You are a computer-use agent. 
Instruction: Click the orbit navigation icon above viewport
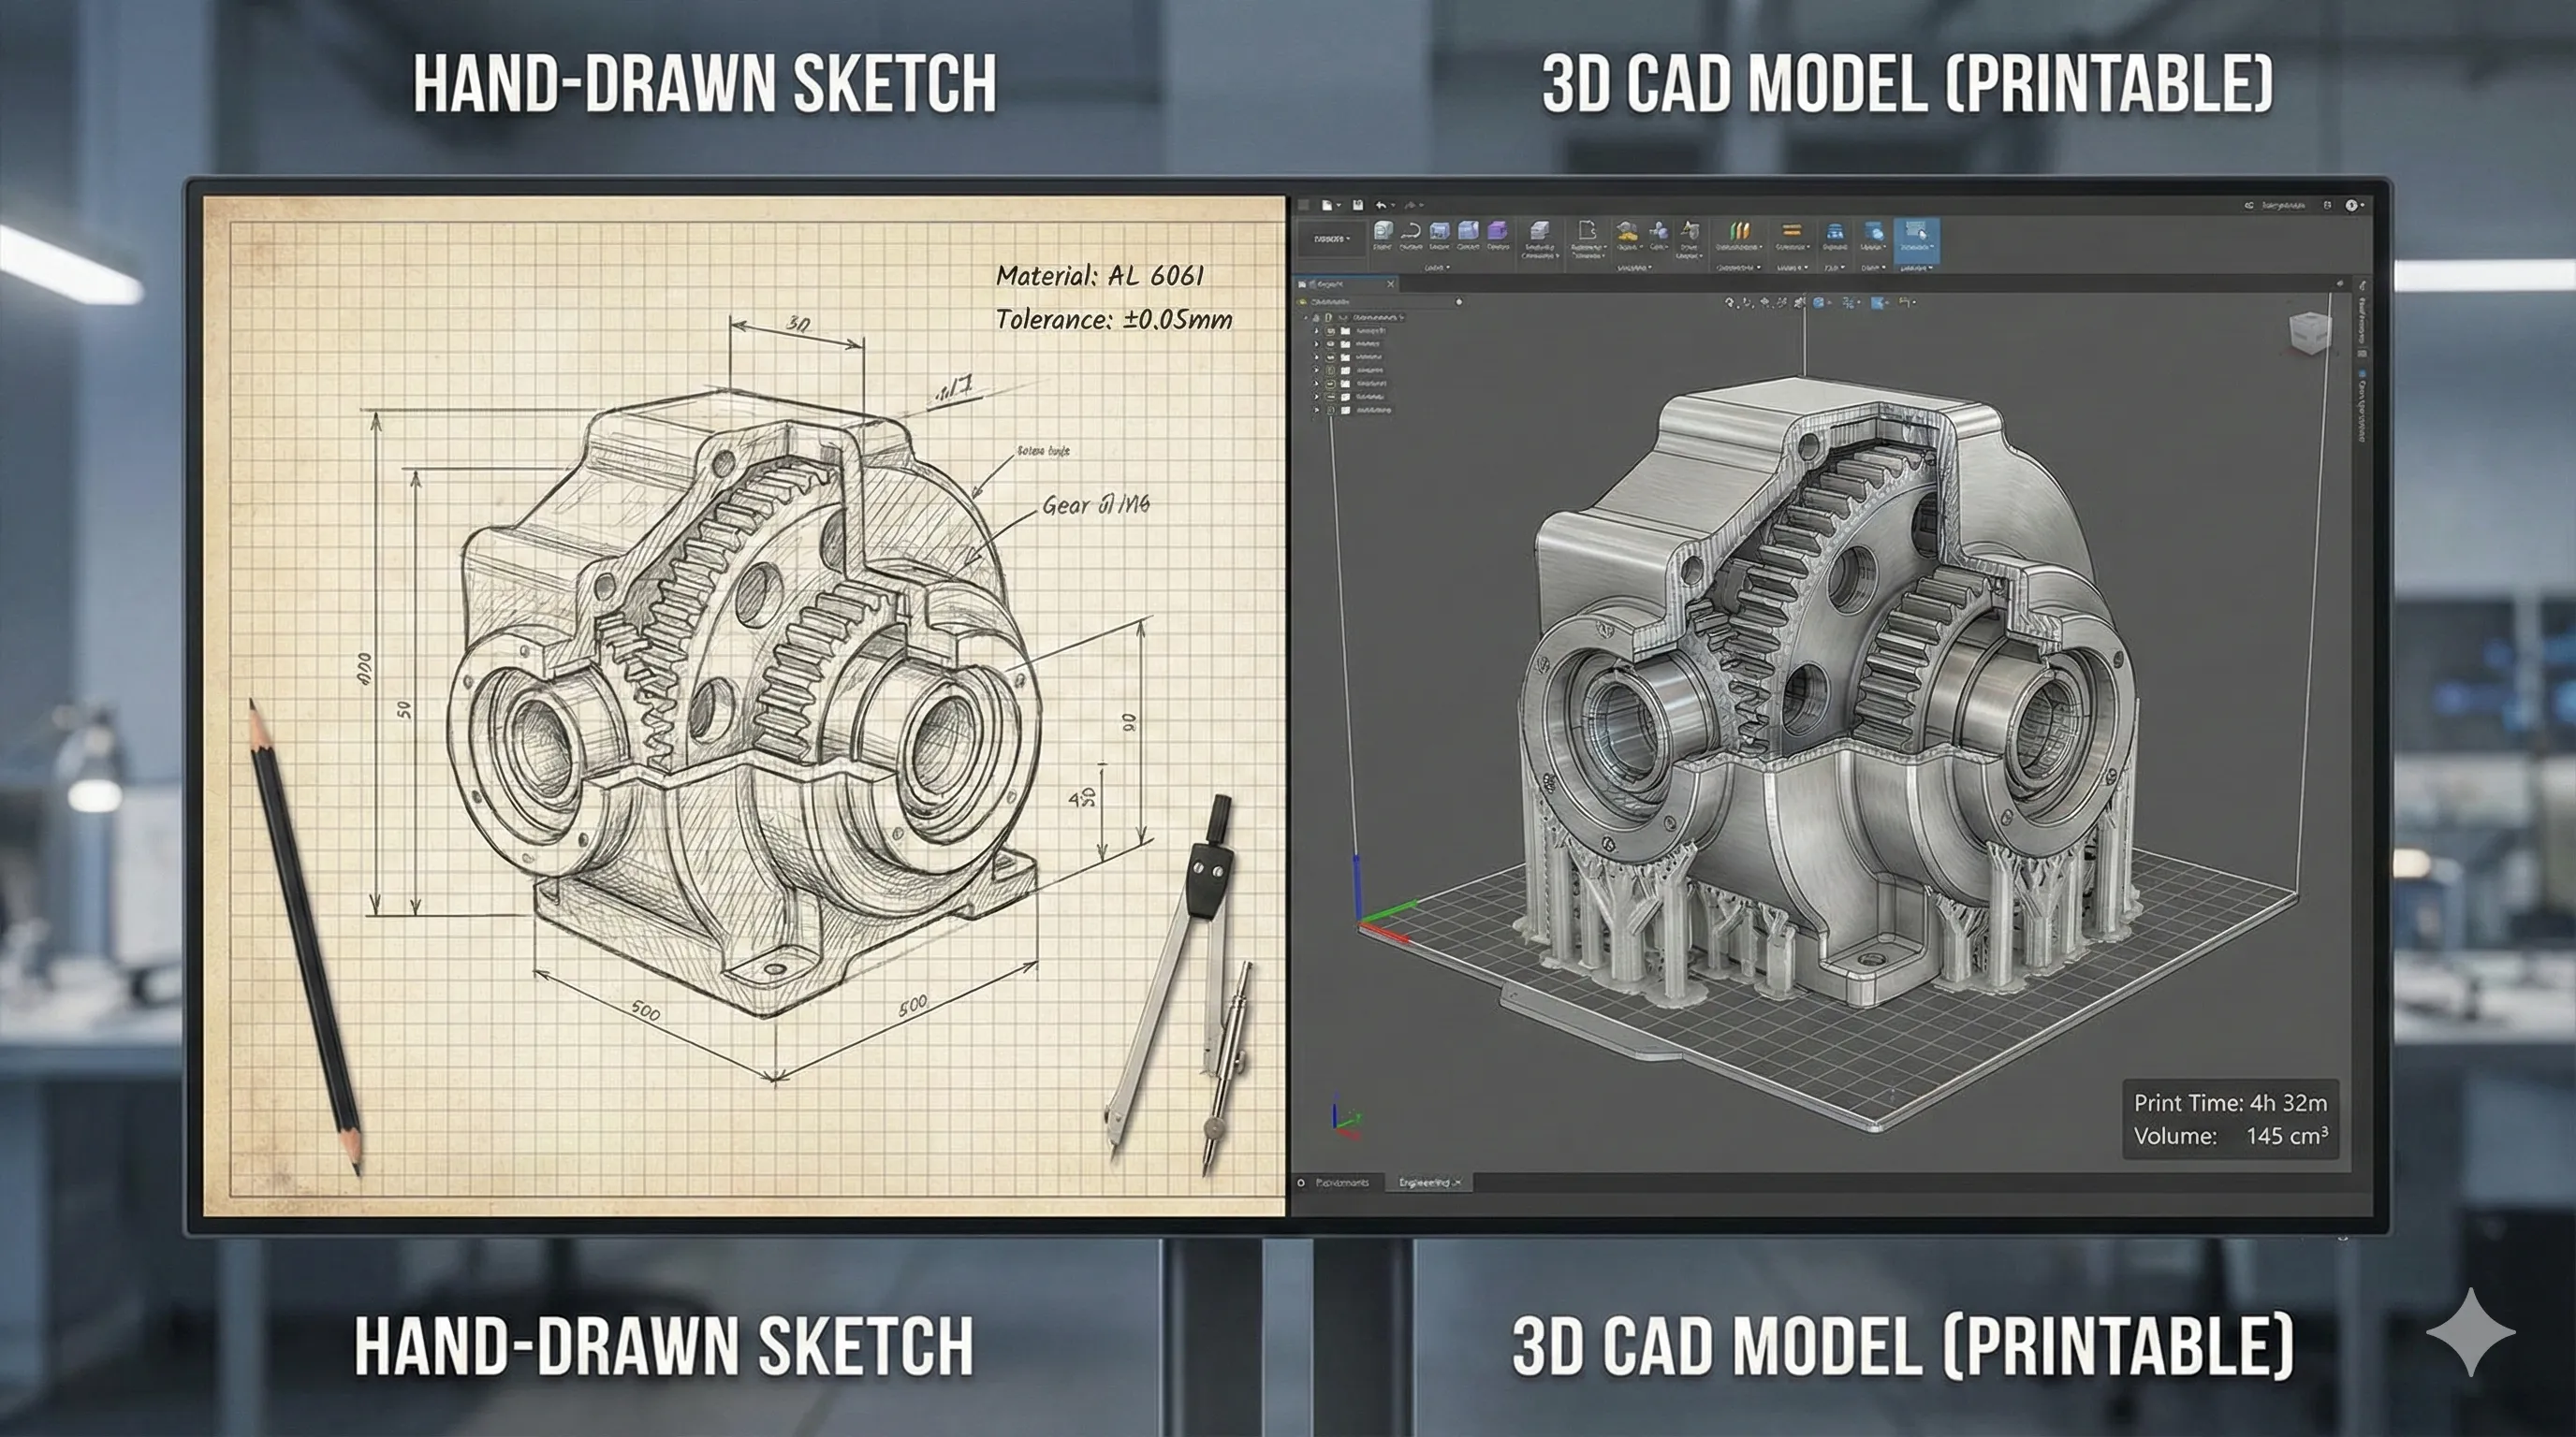click(x=1730, y=302)
